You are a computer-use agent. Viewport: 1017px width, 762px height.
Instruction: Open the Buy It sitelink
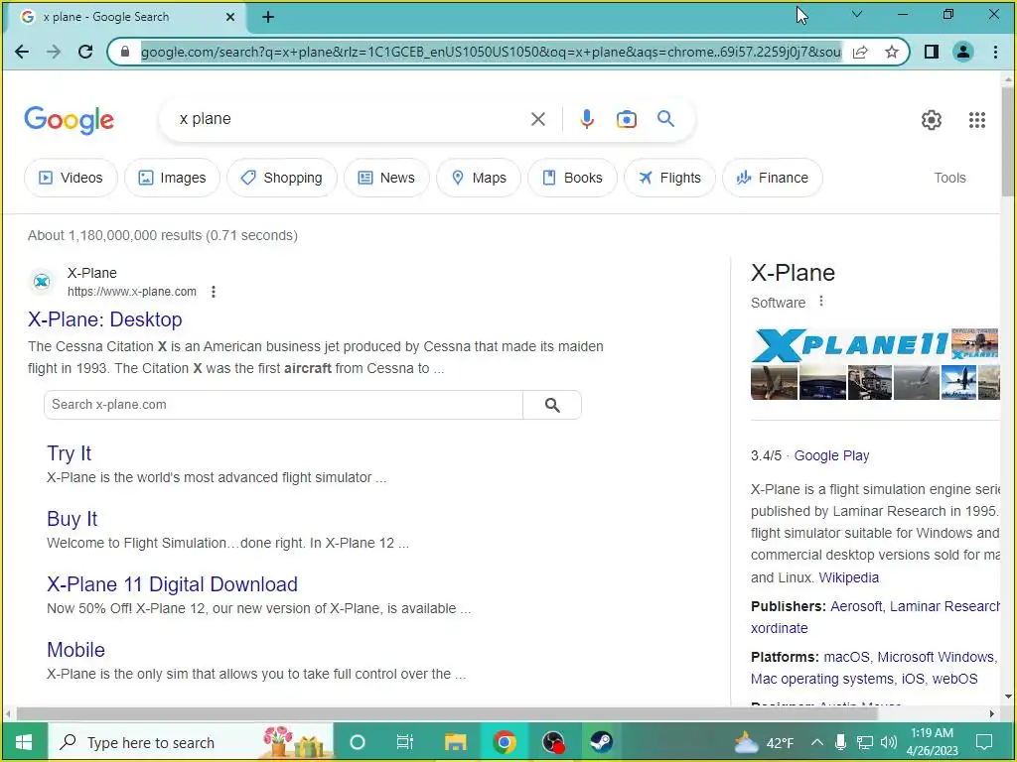pyautogui.click(x=72, y=519)
